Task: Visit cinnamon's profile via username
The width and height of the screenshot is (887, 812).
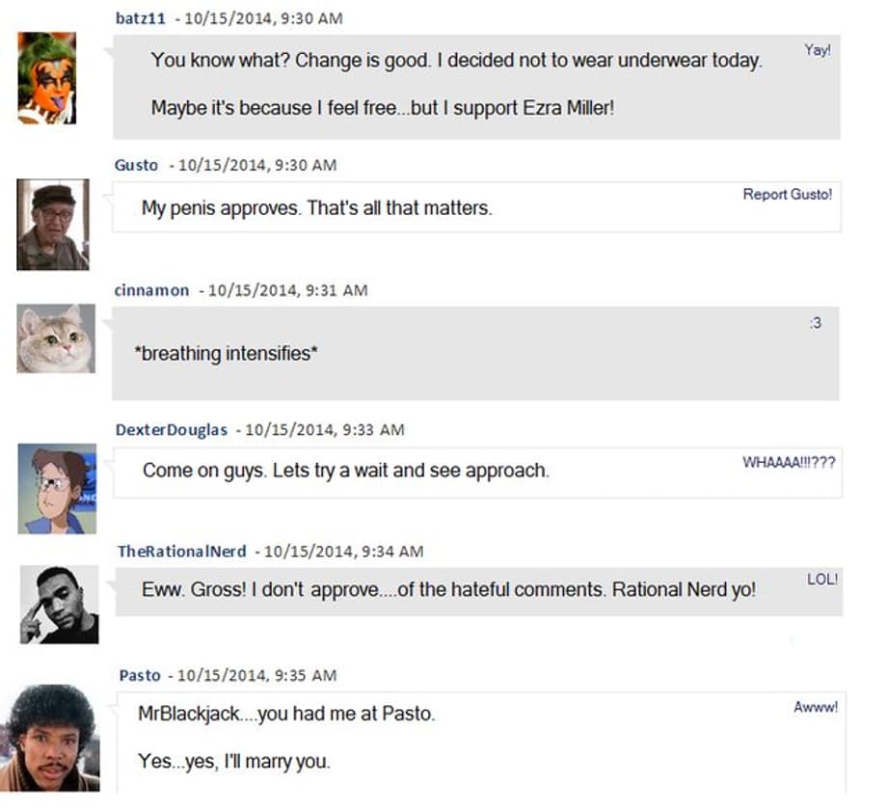Action: 151,290
